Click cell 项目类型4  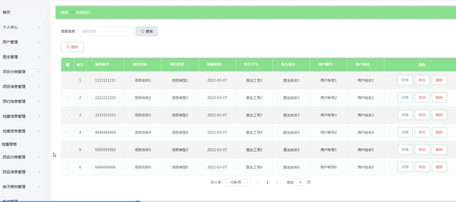pyautogui.click(x=180, y=132)
